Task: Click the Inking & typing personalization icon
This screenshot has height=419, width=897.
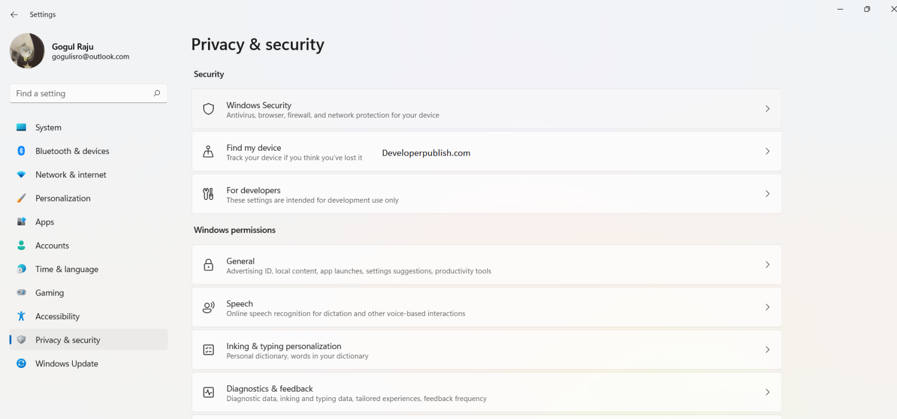Action: [x=209, y=350]
